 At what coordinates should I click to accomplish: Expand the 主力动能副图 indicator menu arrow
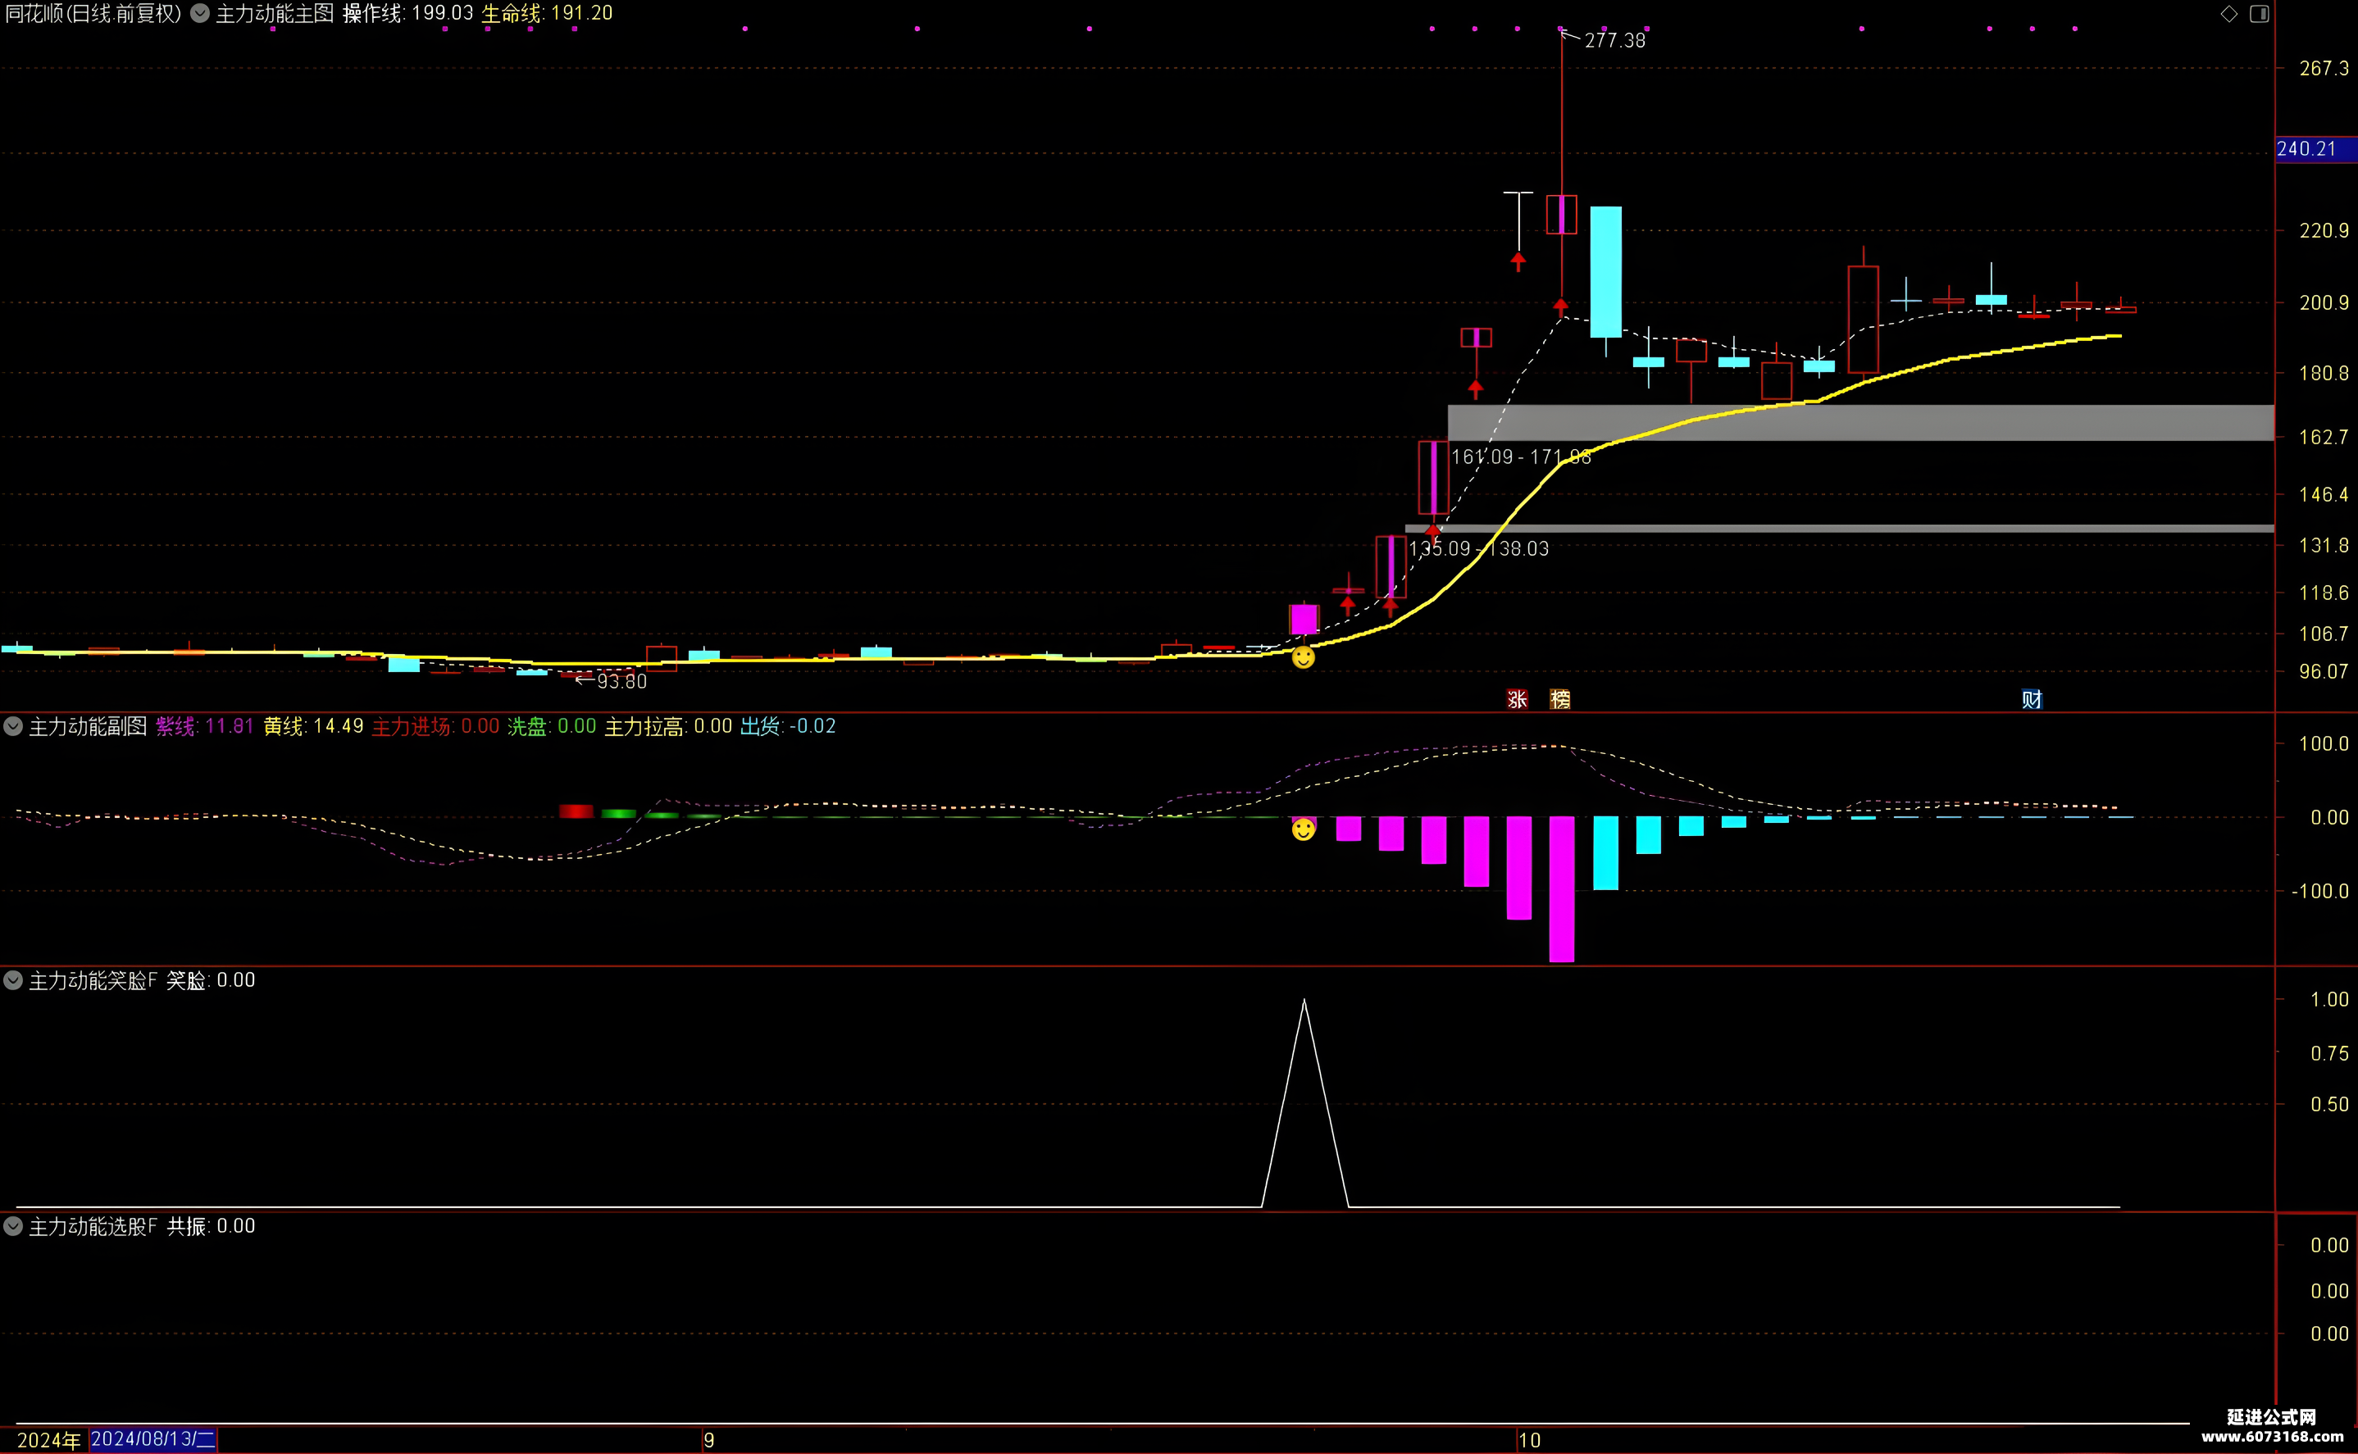(x=13, y=727)
